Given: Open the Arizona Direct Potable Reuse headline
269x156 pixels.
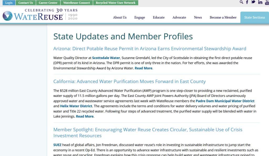Looking at the screenshot, I should (x=149, y=49).
